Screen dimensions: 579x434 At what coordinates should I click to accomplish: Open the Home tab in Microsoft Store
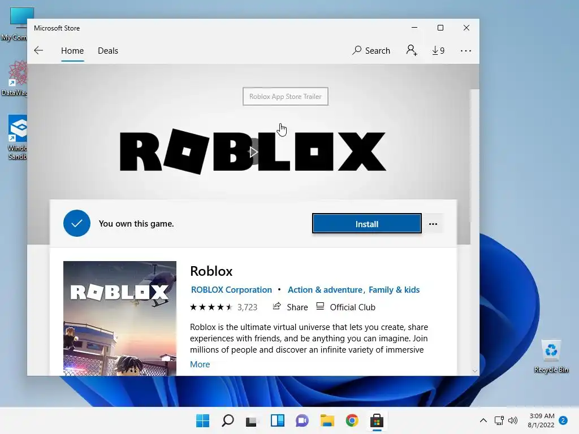(x=72, y=50)
